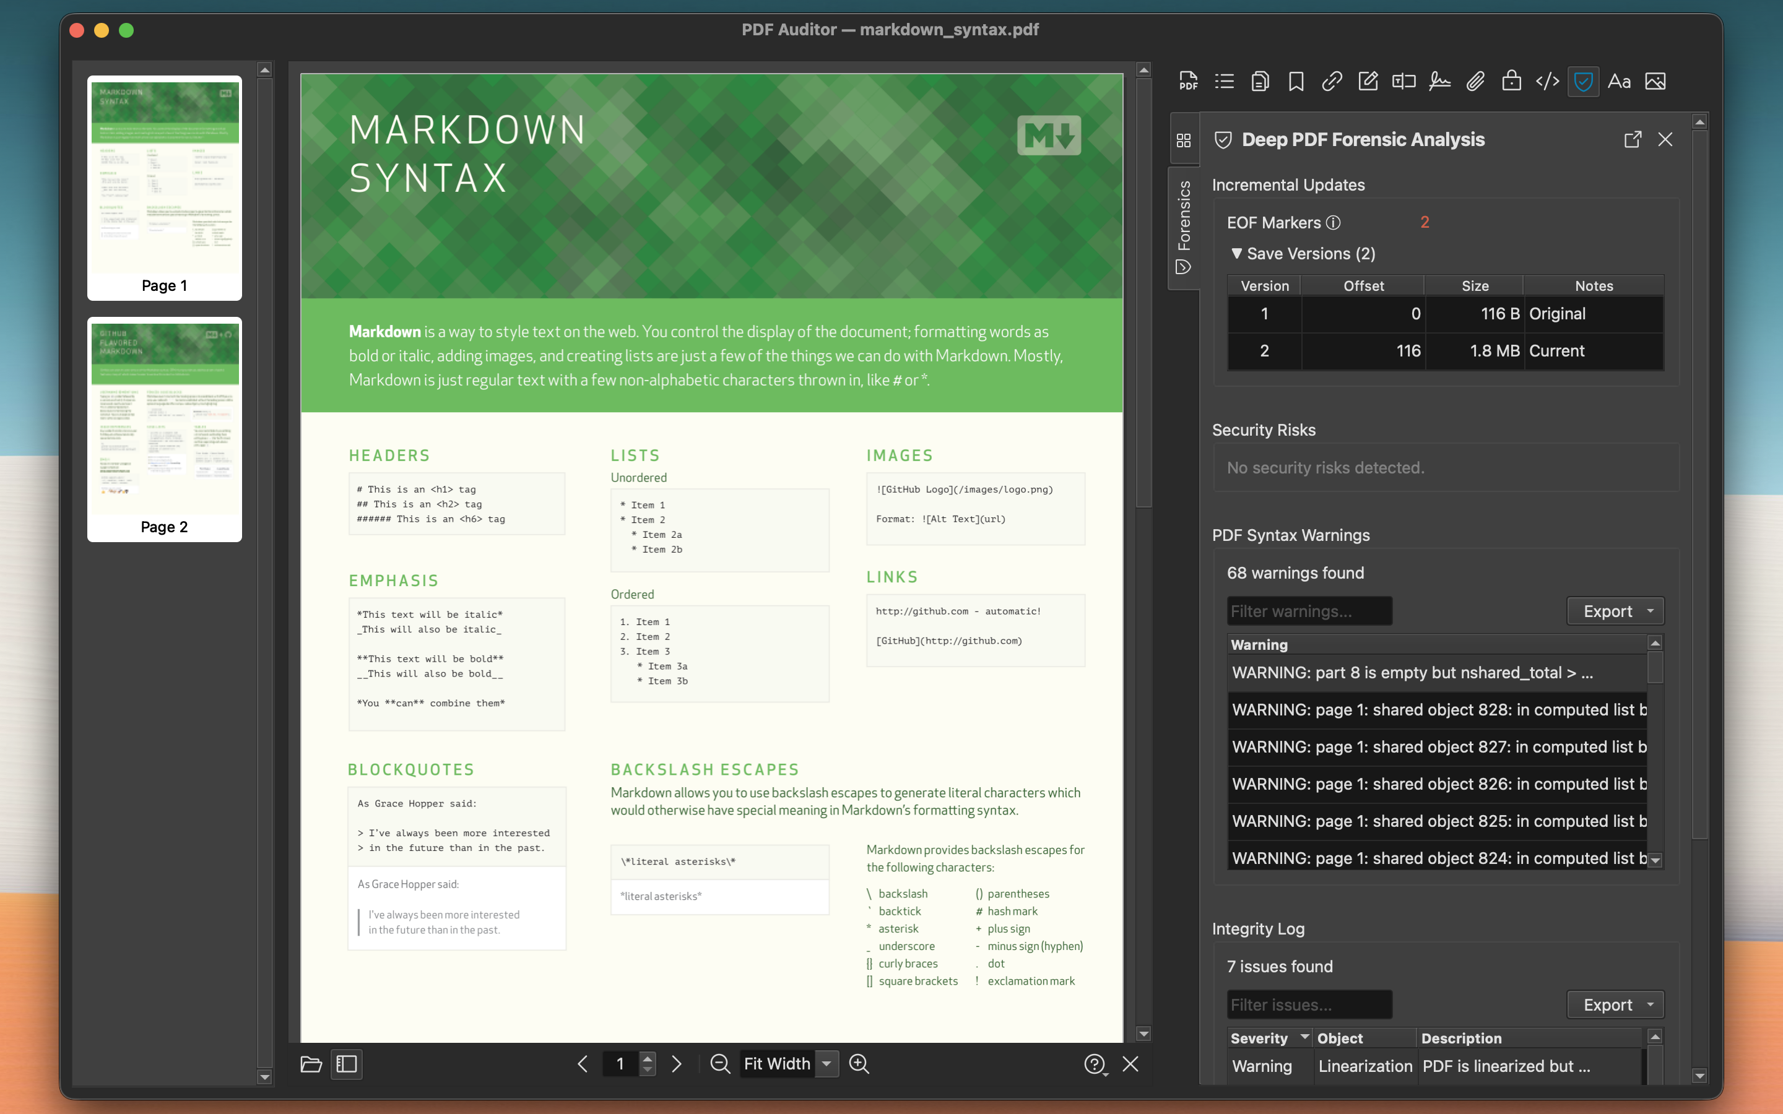Open the Export dropdown for syntax warnings
Viewport: 1783px width, 1114px height.
click(1615, 611)
